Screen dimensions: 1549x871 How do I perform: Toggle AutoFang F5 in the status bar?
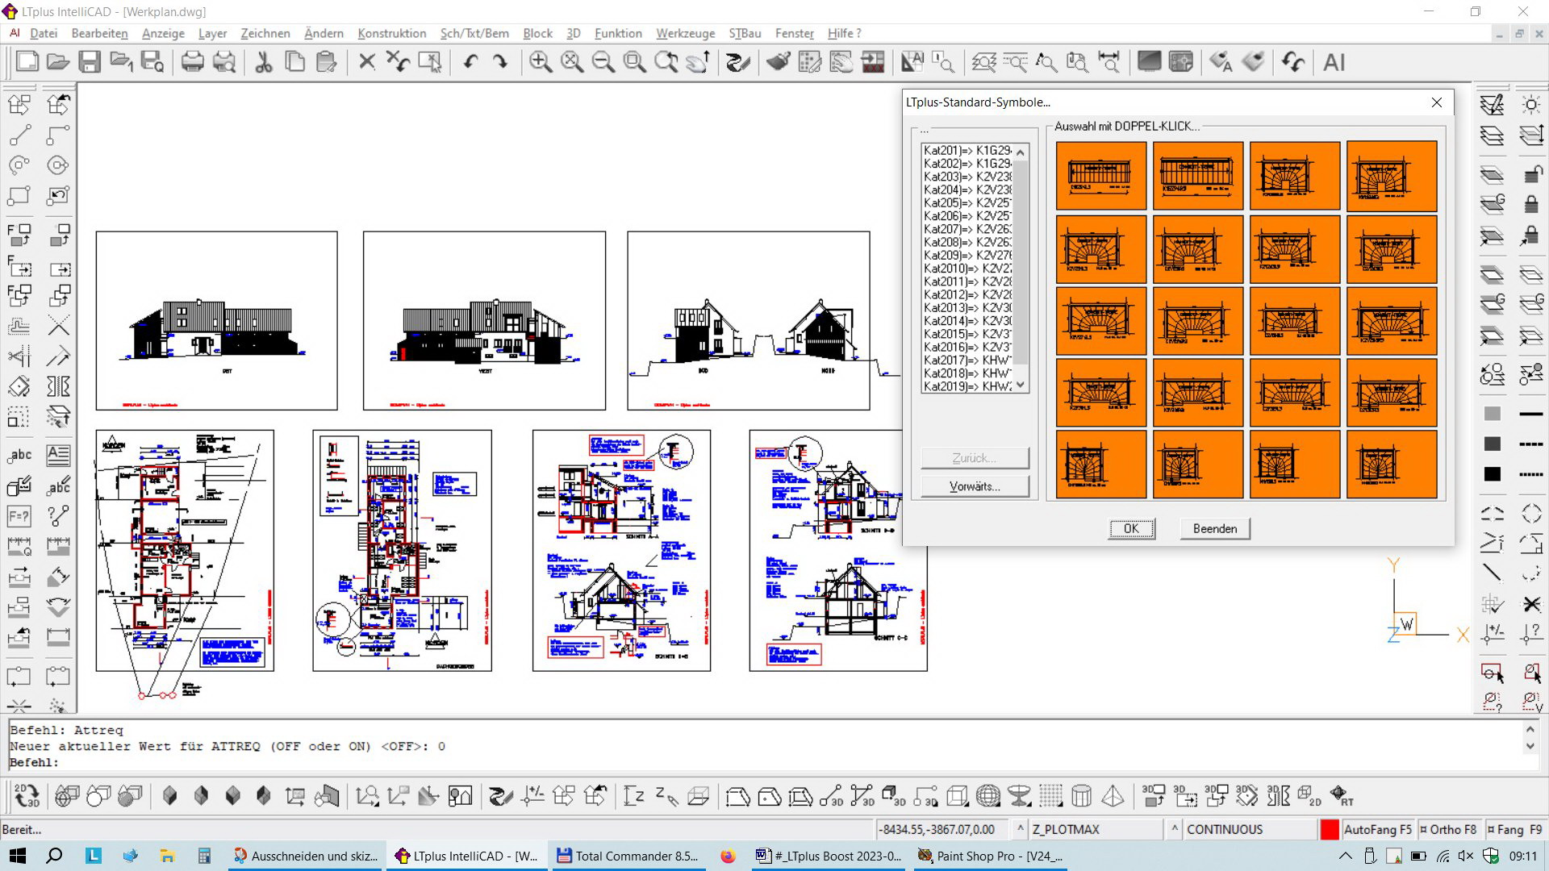(1378, 829)
